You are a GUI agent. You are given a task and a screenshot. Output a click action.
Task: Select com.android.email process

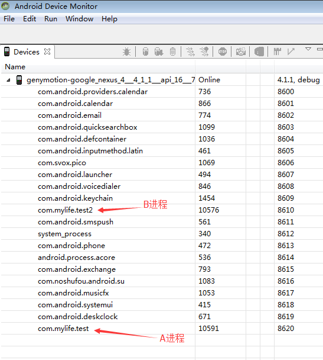click(x=161, y=115)
